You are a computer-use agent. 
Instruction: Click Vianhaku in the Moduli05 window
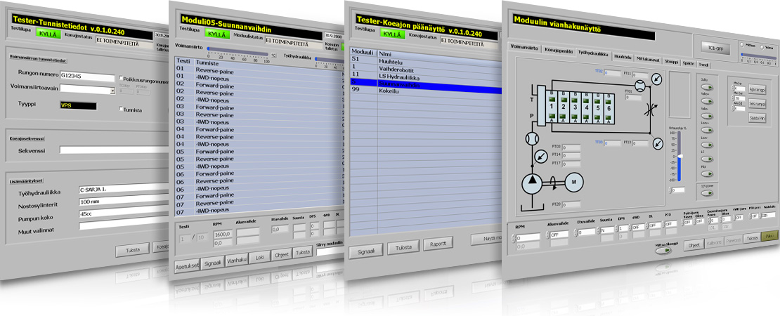pyautogui.click(x=238, y=259)
